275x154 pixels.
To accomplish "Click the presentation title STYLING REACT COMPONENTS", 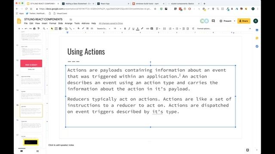I will click(x=43, y=19).
